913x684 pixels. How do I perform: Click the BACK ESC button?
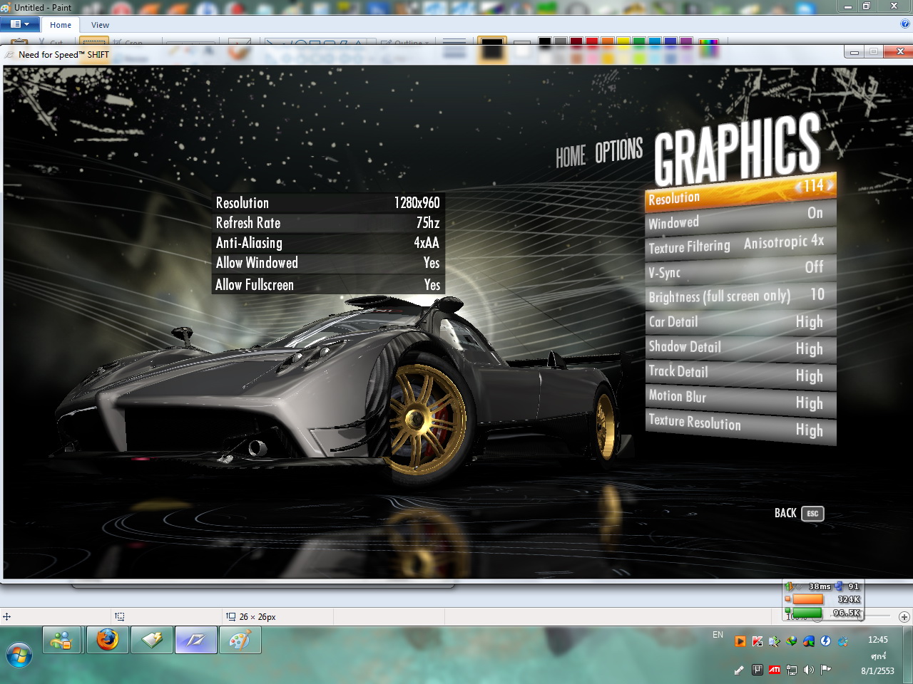pos(799,513)
